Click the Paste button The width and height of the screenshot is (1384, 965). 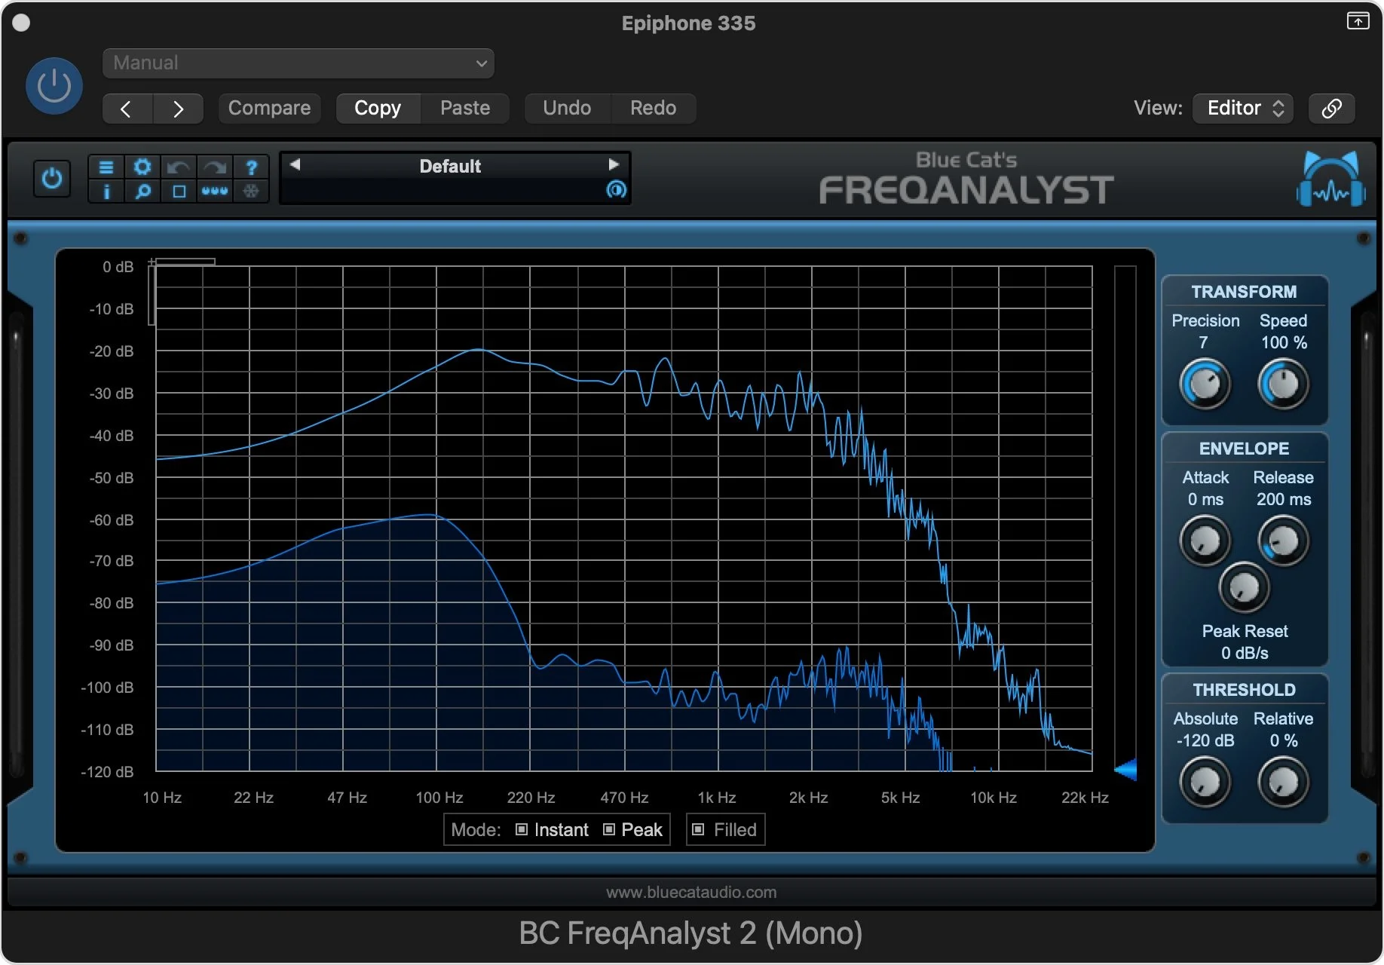pyautogui.click(x=465, y=109)
